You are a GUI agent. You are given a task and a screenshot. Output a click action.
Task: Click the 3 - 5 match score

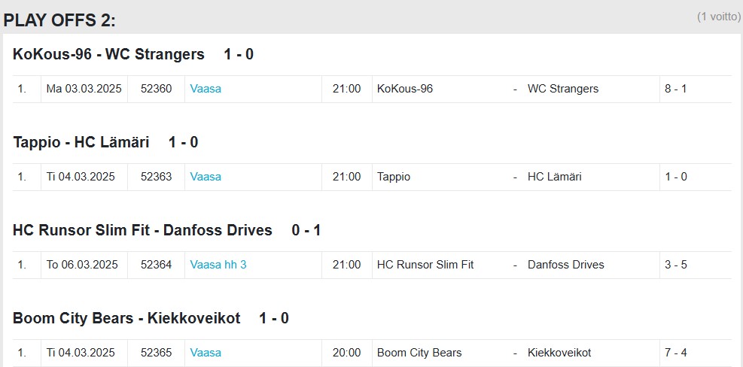tap(675, 265)
